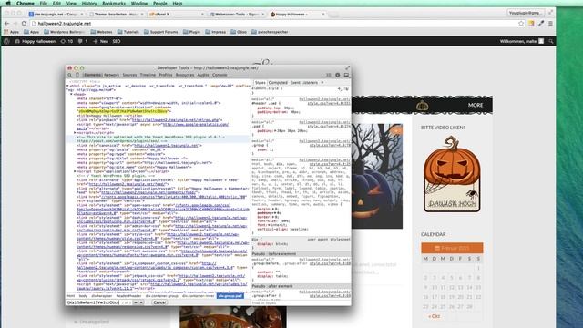
Task: Bookmark this page with the star icon
Action: click(x=521, y=24)
